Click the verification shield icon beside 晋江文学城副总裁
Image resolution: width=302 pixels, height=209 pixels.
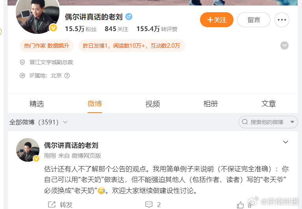[x=22, y=62]
